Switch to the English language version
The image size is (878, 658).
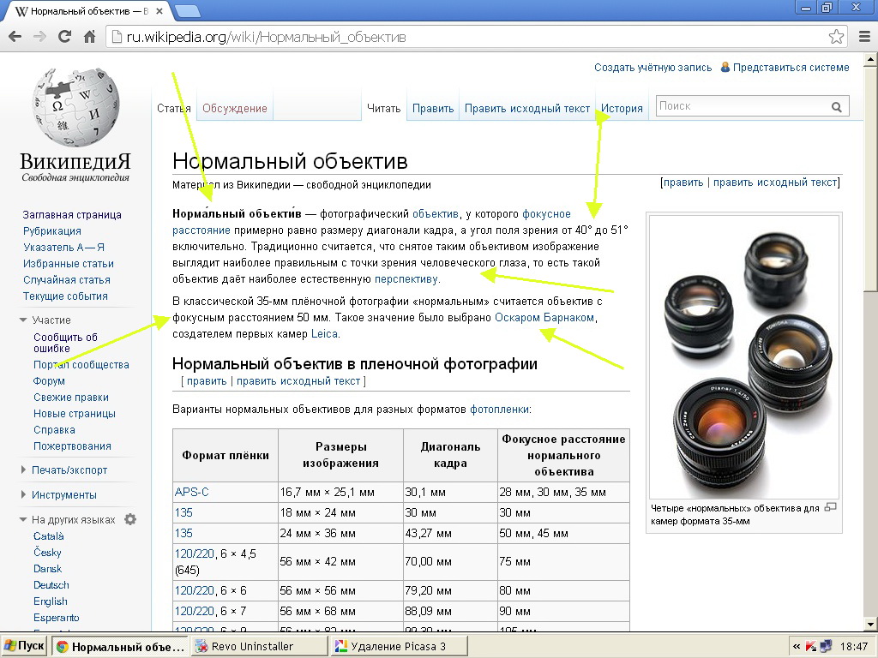(x=51, y=601)
